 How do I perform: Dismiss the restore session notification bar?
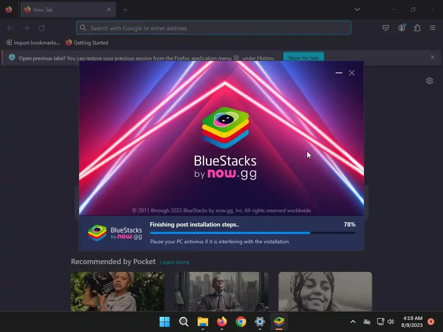(x=433, y=57)
